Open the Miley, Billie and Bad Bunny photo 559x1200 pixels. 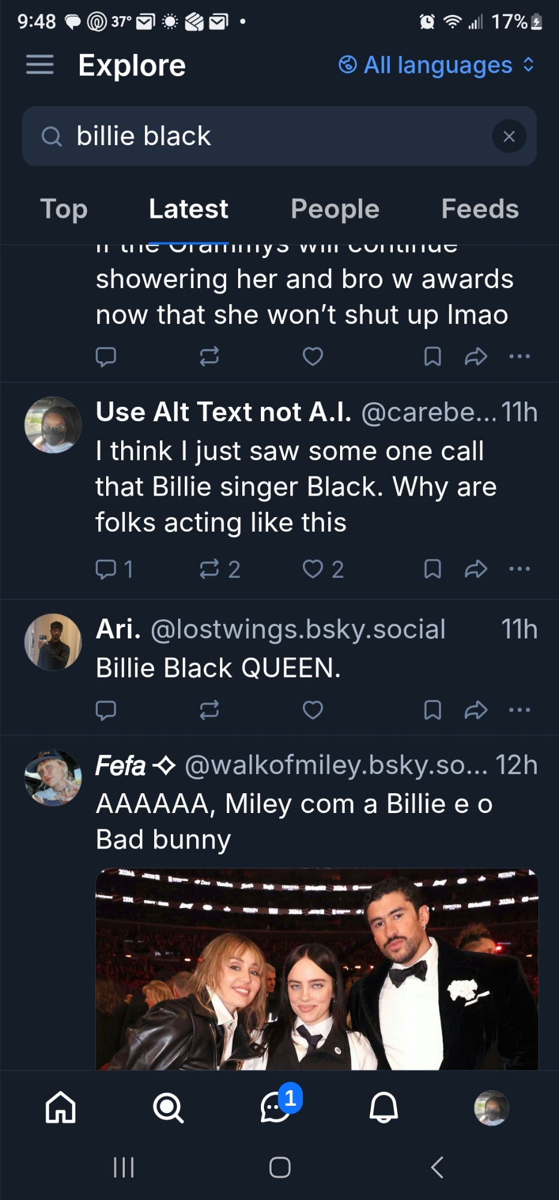point(317,969)
